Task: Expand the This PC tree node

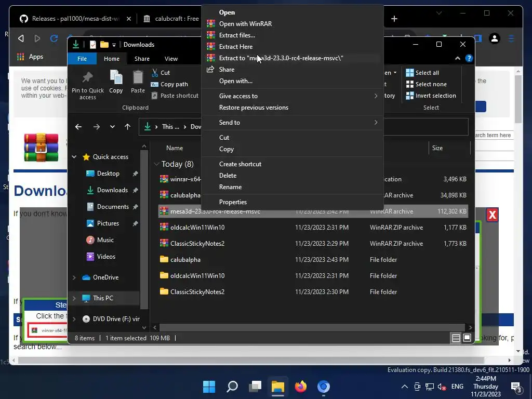Action: coord(74,298)
